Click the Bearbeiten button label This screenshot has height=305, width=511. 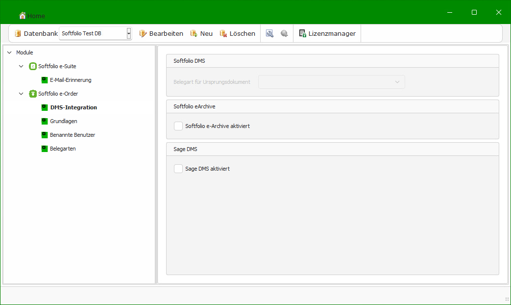point(166,33)
